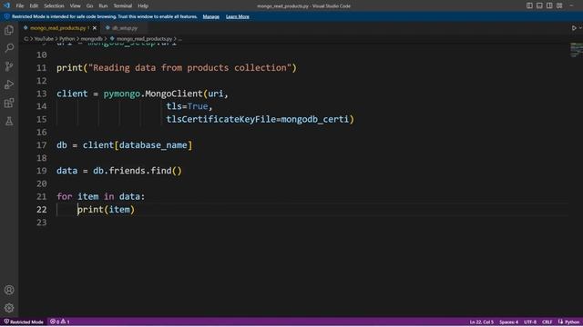The height and width of the screenshot is (327, 583).
Task: Expand the run button dropdown arrow
Action: click(x=580, y=28)
